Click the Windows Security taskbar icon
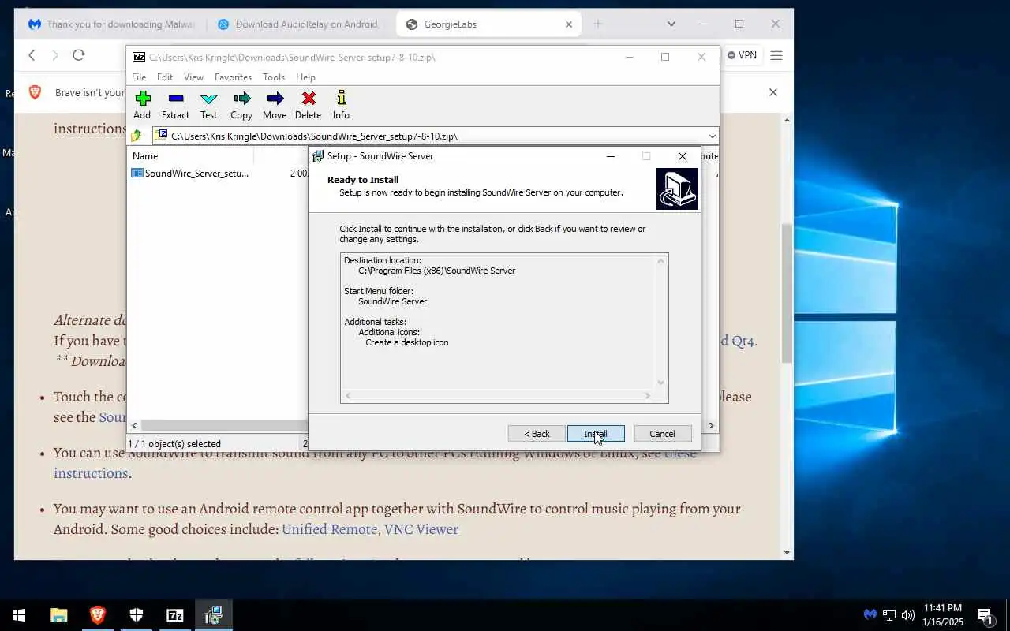1010x631 pixels. pos(137,615)
